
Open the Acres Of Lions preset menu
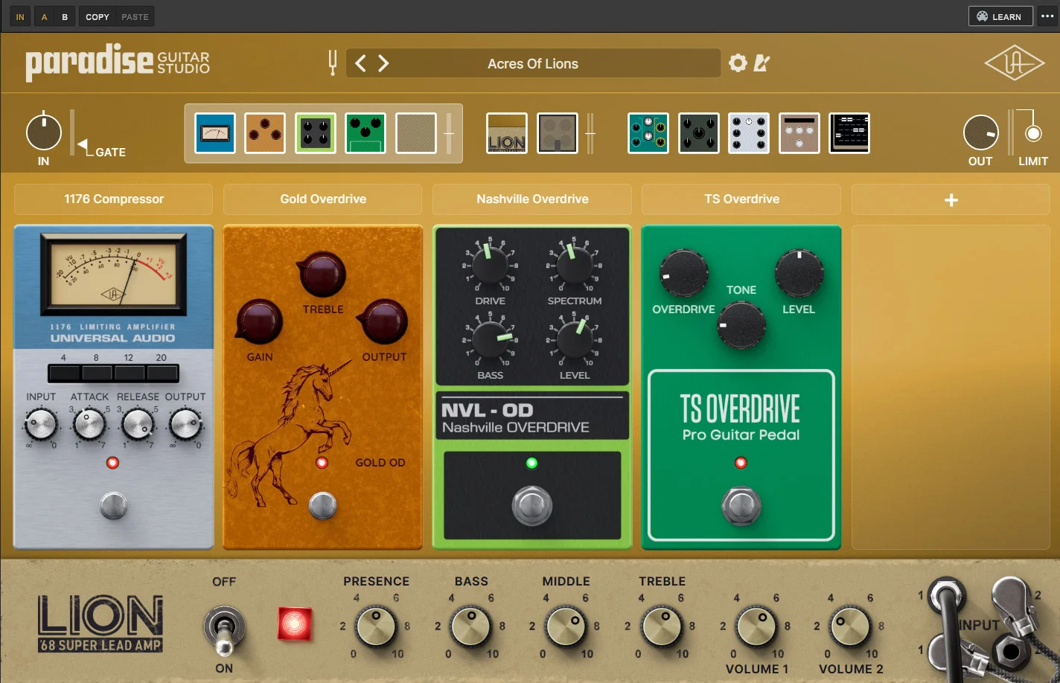pos(533,63)
